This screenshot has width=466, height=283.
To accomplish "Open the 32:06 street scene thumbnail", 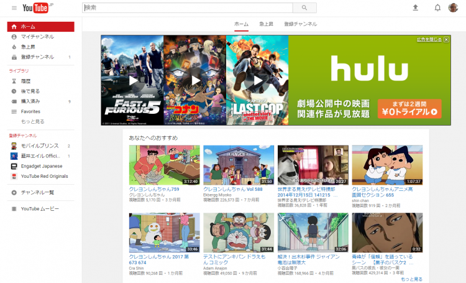I will [x=313, y=233].
